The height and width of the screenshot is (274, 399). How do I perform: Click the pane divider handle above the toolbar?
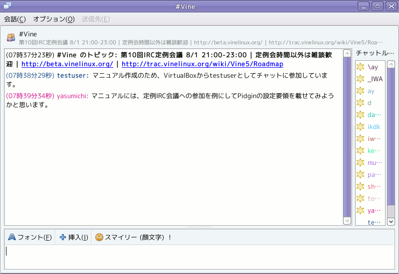(x=199, y=227)
